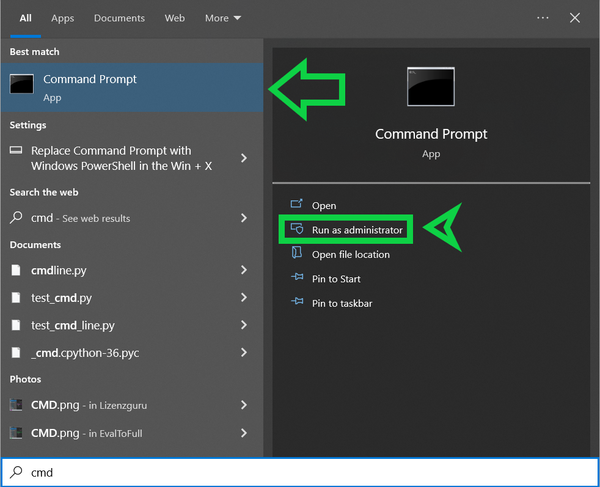Click the file icon of _cmd.cpython-36.pyc
The width and height of the screenshot is (600, 487).
(16, 353)
